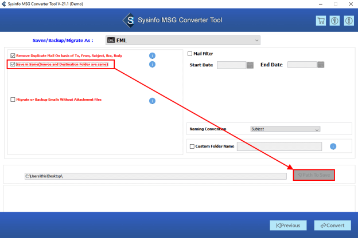Screen dimensions: 358x238
Task: Open Start Date calendar picker
Action: click(x=250, y=65)
